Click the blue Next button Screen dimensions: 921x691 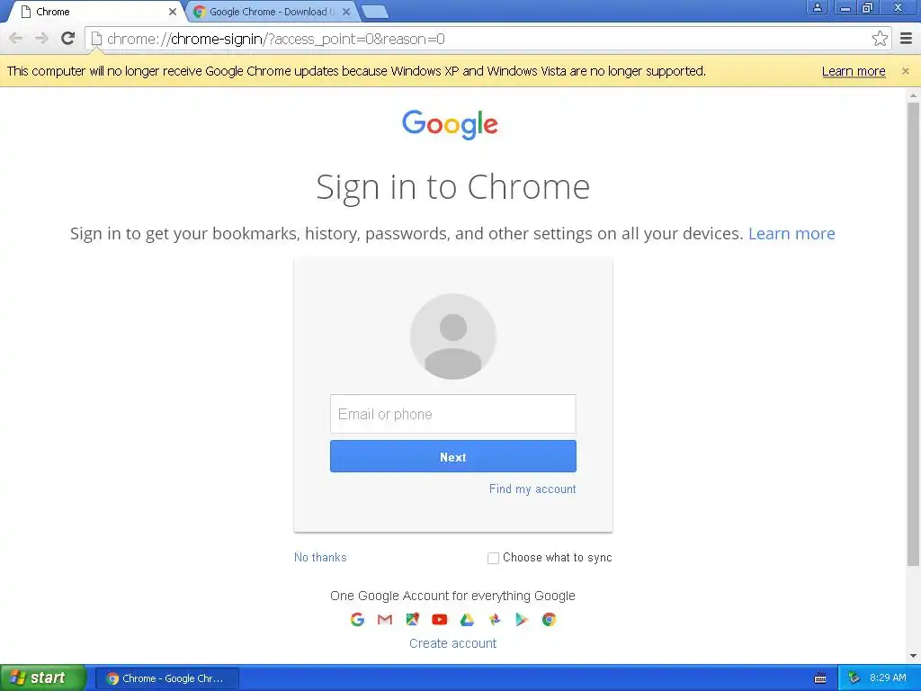point(453,456)
